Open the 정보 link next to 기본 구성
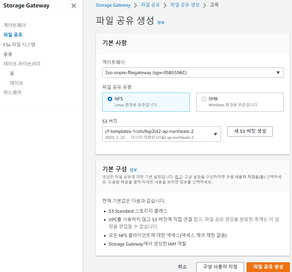The width and height of the screenshot is (292, 272). (133, 170)
